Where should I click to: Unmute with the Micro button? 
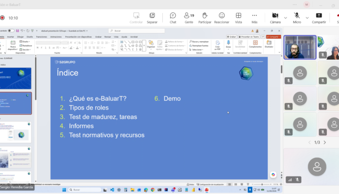tap(297, 18)
